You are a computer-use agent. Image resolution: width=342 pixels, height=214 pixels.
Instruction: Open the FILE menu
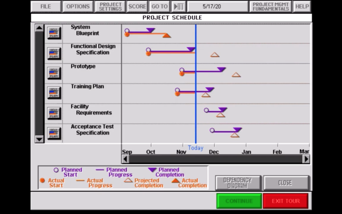click(x=45, y=6)
